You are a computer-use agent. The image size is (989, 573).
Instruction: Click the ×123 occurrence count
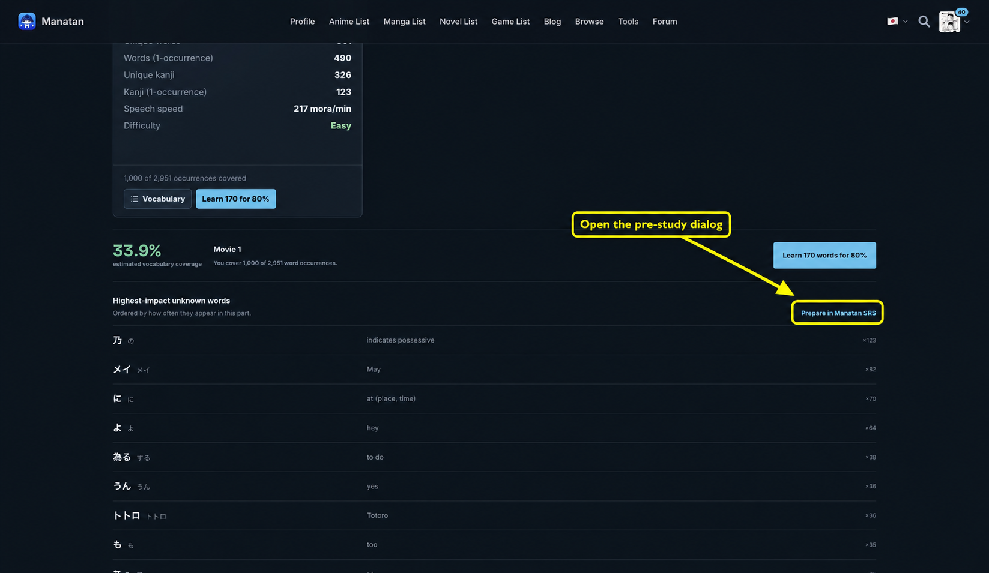click(869, 340)
